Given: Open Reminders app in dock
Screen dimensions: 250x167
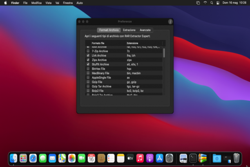Looking at the screenshot, I should click(111, 158).
